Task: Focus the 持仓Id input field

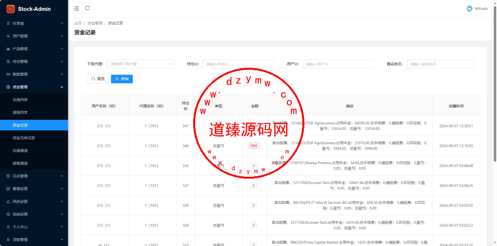Action: click(238, 64)
